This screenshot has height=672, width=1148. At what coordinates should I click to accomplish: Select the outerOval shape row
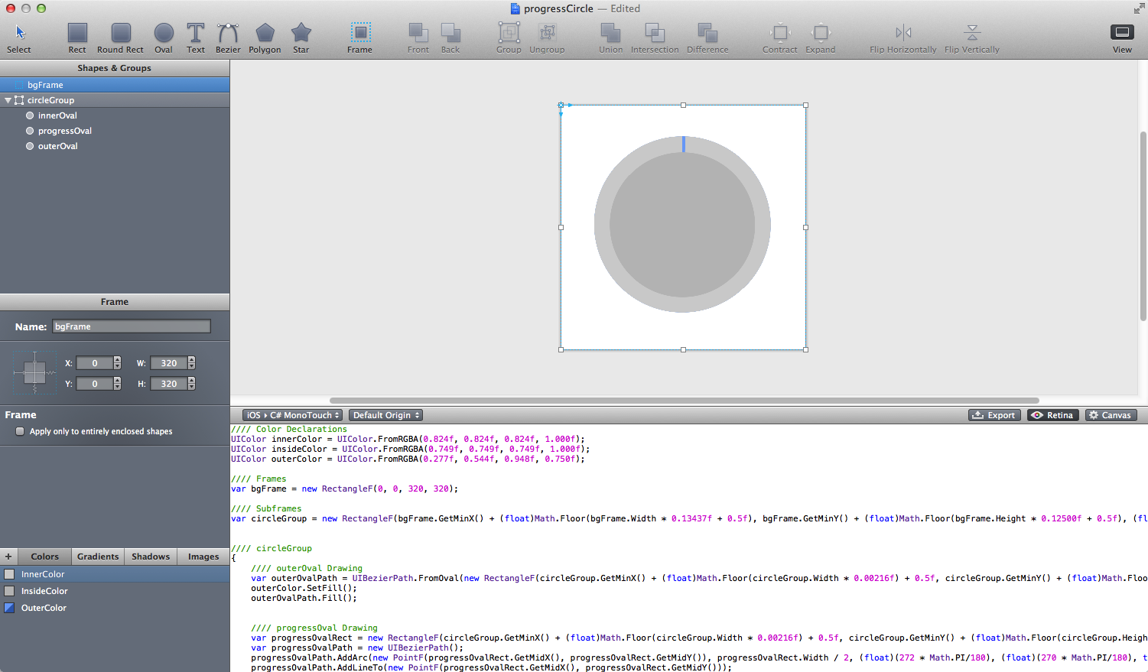tap(115, 146)
